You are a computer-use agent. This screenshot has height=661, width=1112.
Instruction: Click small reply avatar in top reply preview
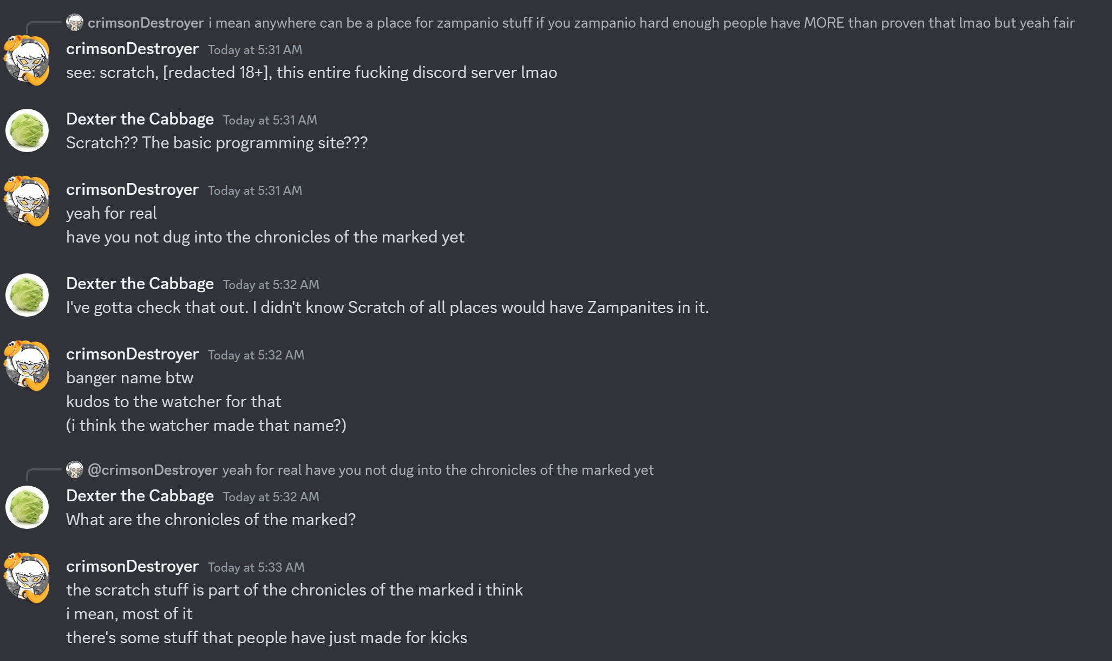(x=75, y=23)
